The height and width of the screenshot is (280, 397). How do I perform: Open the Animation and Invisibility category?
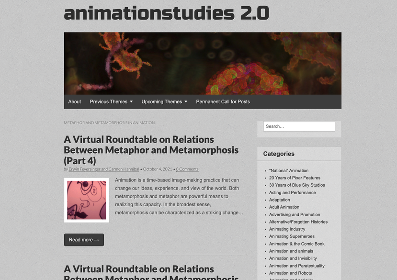click(293, 258)
